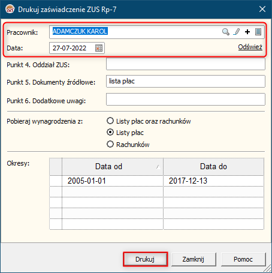This screenshot has width=272, height=273.
Task: Select the 2005-01-01 period cell
Action: 113,181
